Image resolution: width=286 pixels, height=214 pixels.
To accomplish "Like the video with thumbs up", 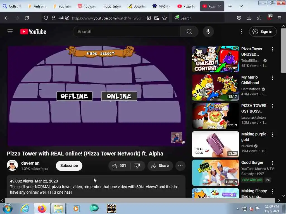I will click(119, 166).
